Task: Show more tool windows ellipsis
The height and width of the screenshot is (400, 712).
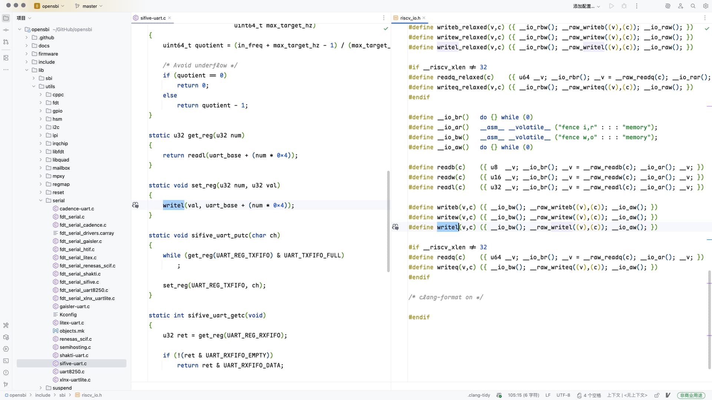Action: click(6, 70)
